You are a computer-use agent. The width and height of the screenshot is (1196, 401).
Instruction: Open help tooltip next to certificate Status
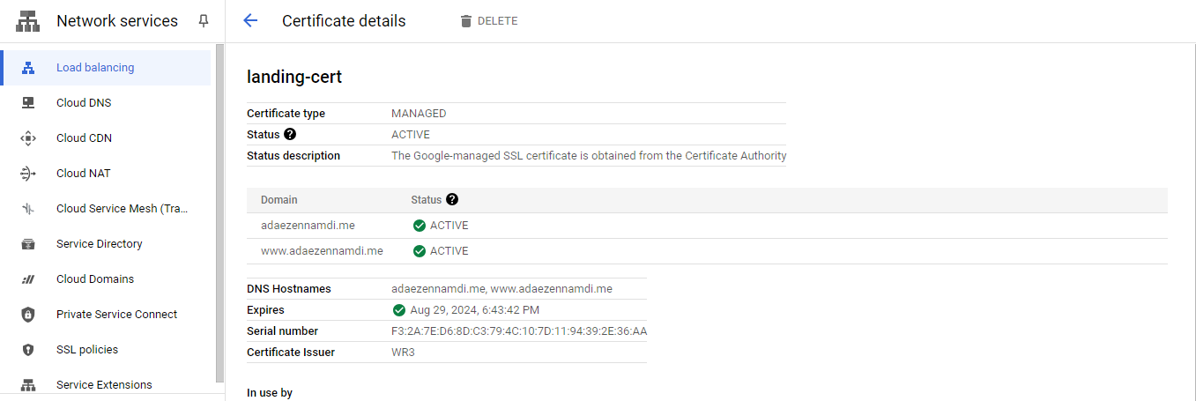(x=290, y=135)
